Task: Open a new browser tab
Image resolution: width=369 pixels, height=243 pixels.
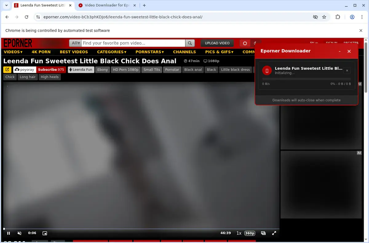Action: click(144, 5)
